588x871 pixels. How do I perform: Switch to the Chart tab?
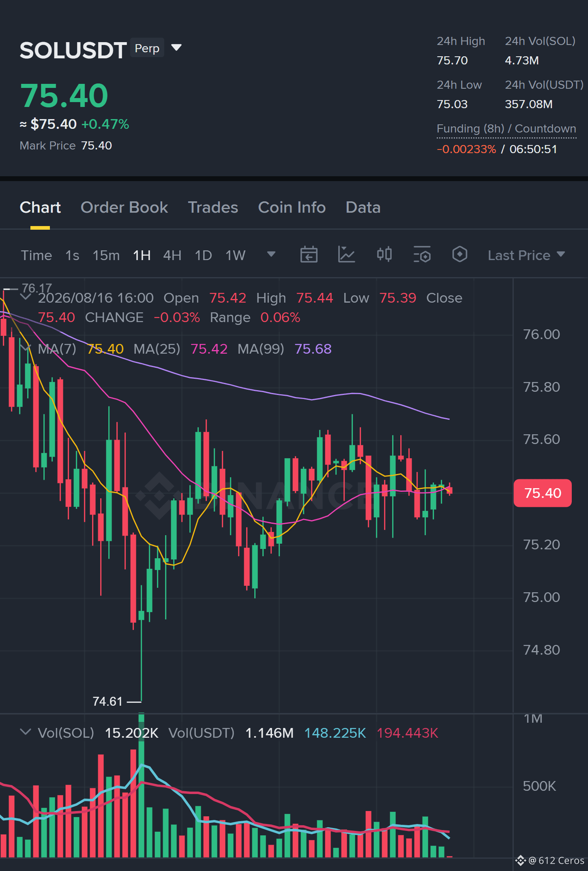click(x=40, y=207)
